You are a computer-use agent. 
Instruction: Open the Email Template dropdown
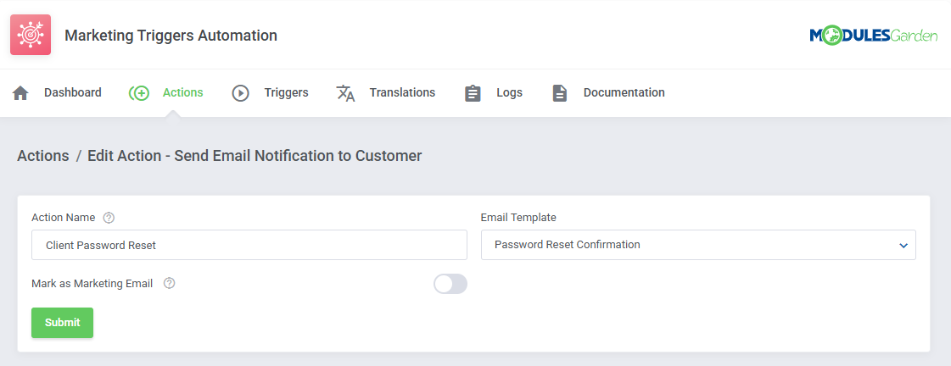point(698,245)
